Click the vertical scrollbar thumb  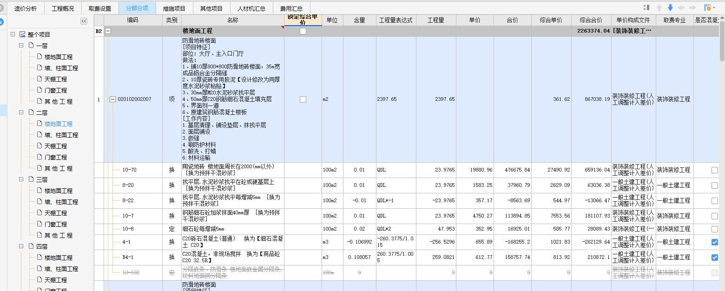tap(722, 41)
